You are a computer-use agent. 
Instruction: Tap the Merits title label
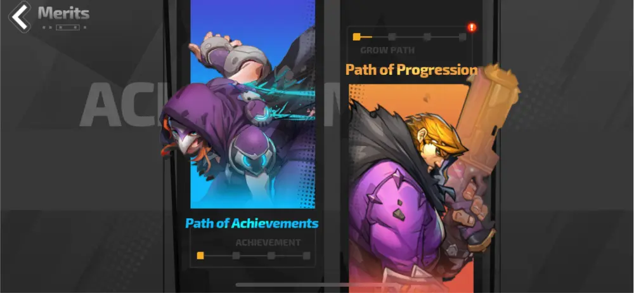[x=63, y=13]
